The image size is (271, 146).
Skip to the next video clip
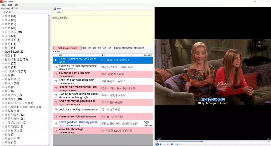[x=168, y=144]
